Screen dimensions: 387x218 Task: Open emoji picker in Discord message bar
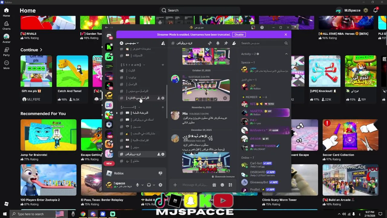click(x=222, y=185)
